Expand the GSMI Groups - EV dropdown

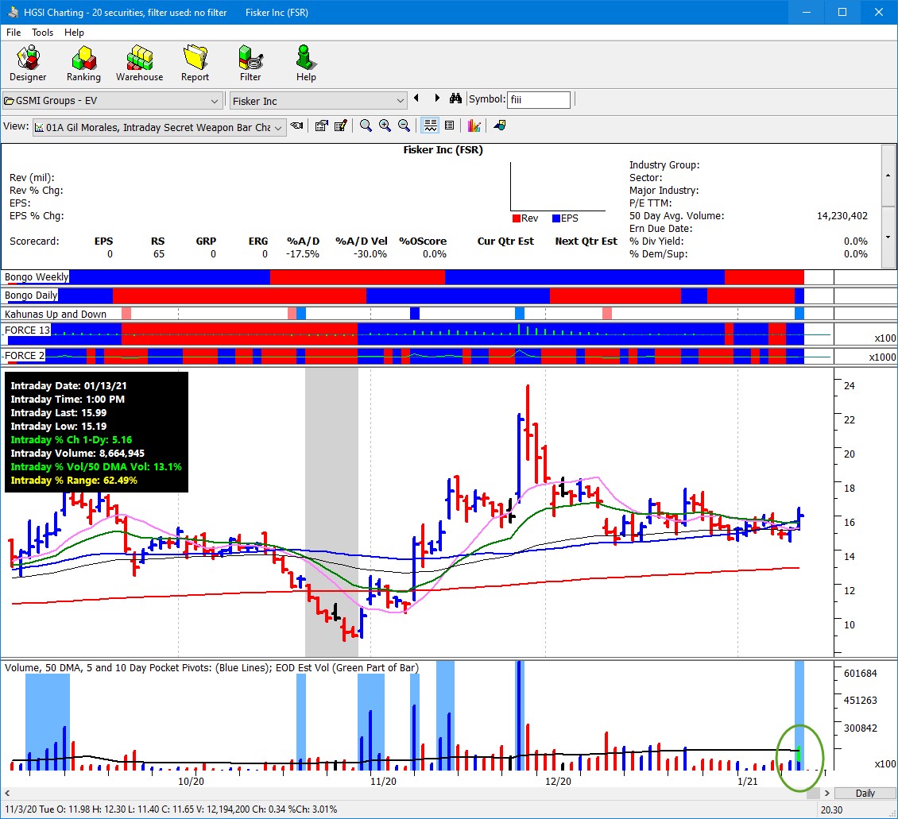pyautogui.click(x=215, y=101)
